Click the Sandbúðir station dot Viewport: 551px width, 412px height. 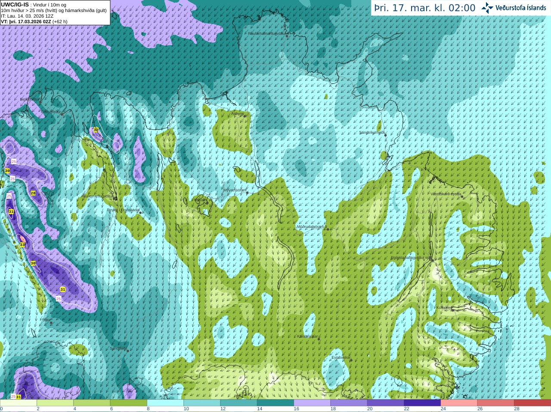coord(127,351)
